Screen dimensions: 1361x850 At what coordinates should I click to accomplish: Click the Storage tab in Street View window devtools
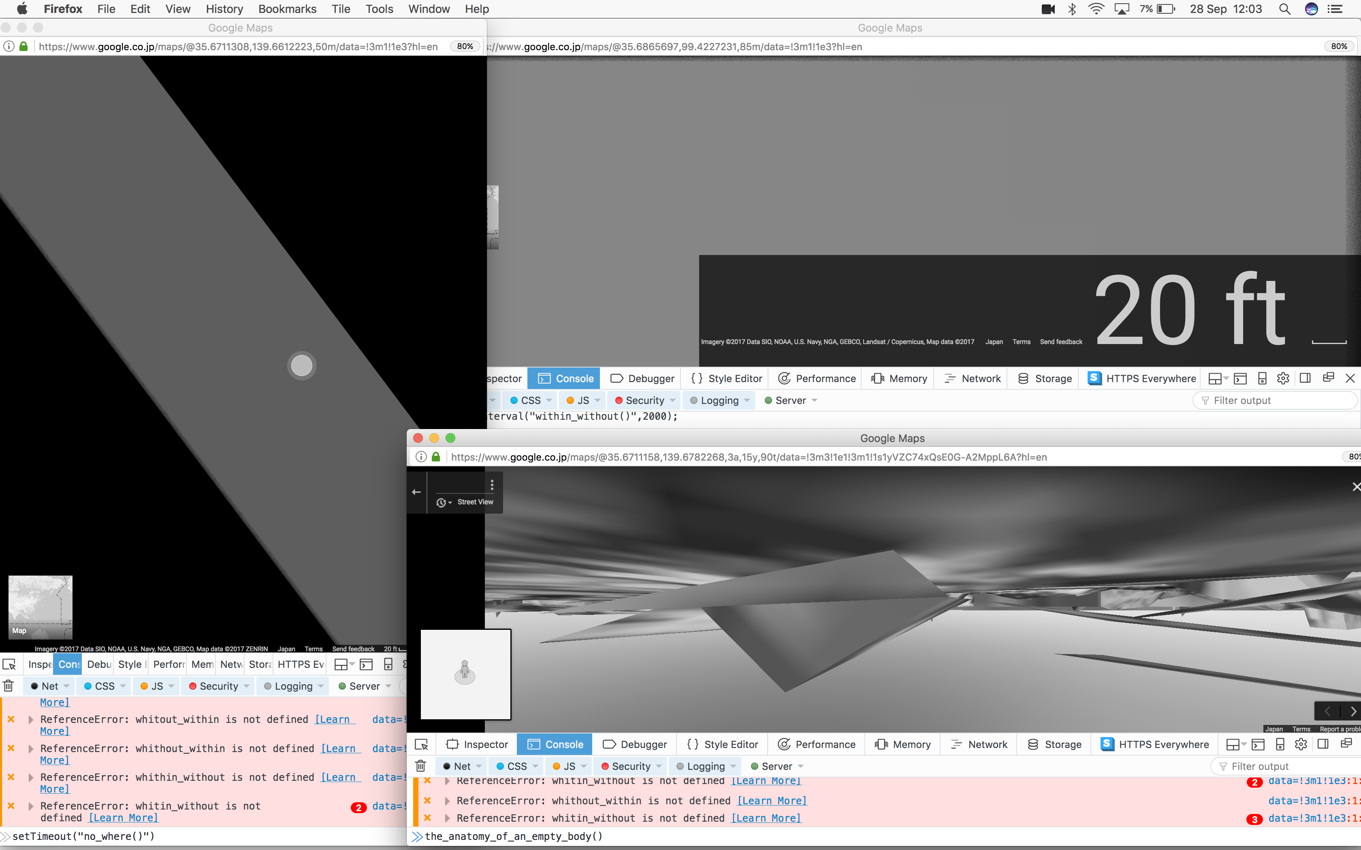click(x=1054, y=744)
